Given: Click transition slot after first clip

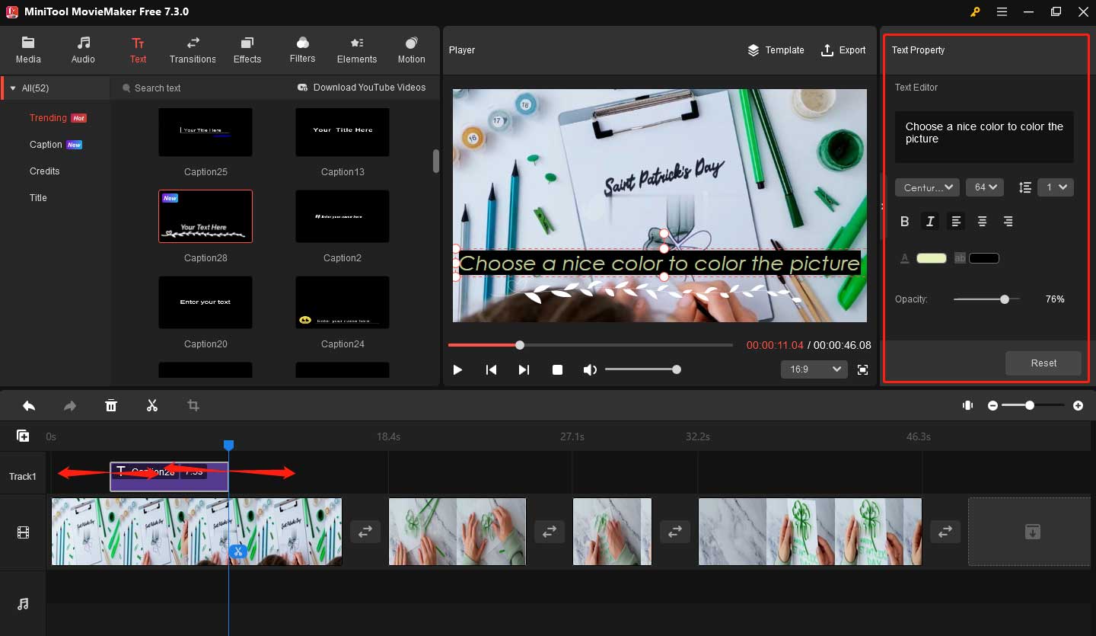Looking at the screenshot, I should coord(365,532).
